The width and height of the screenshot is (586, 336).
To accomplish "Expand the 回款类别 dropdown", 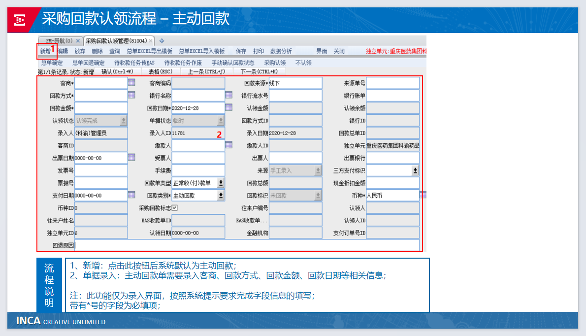I will tap(221, 196).
